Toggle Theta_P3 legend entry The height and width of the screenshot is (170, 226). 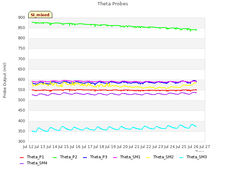pos(95,157)
